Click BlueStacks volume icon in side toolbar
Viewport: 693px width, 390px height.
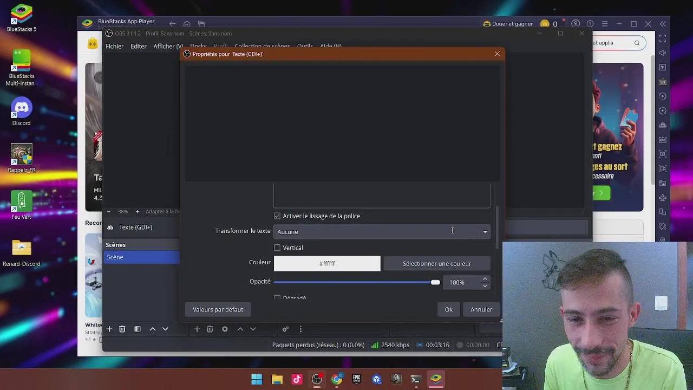click(663, 53)
